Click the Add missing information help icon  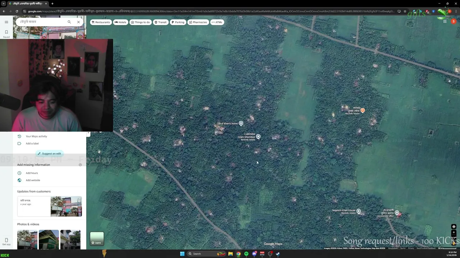[x=80, y=165]
